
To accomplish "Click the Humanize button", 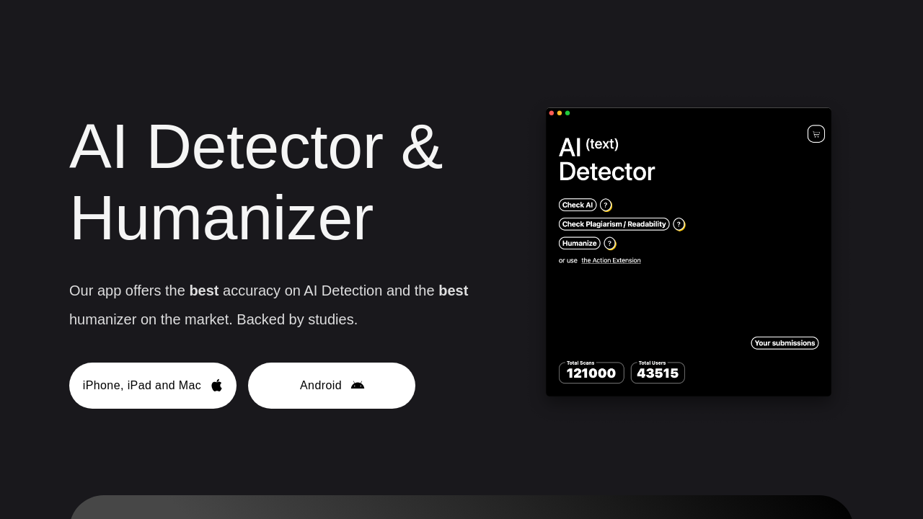I will click(x=579, y=243).
